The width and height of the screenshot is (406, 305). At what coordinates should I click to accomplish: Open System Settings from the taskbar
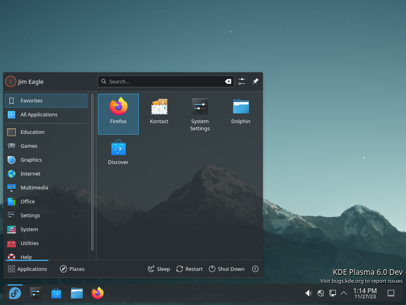(35, 293)
